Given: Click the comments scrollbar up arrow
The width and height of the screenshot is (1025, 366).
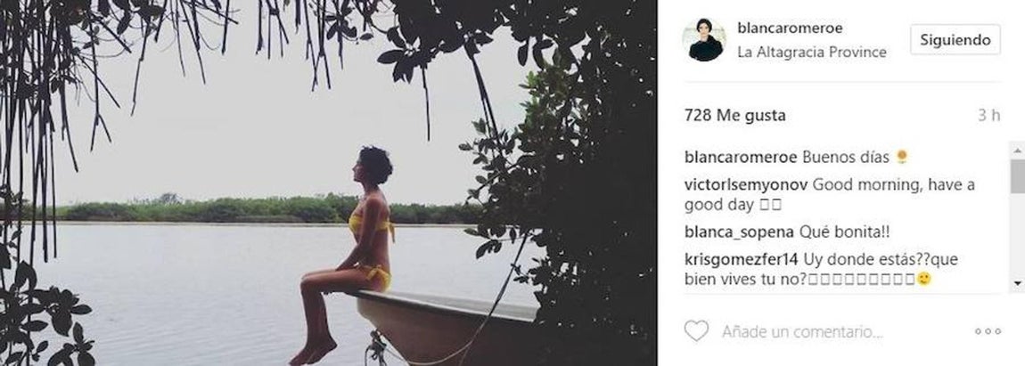Looking at the screenshot, I should 1017,150.
